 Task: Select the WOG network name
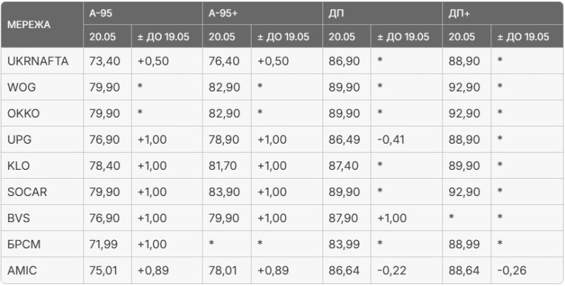(x=21, y=87)
